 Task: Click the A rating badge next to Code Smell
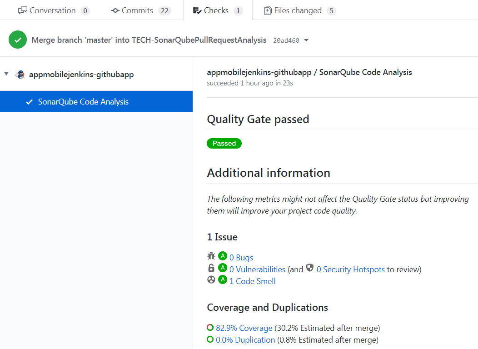(x=222, y=279)
